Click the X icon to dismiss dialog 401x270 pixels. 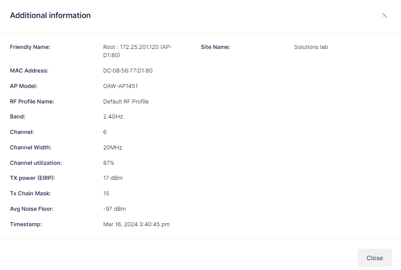click(385, 15)
